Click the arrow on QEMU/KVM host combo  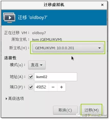[x=99, y=48]
